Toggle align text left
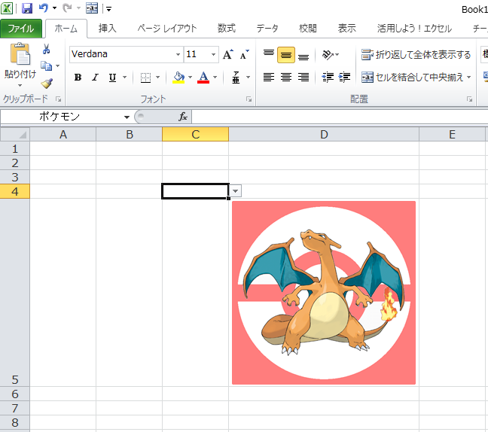The height and width of the screenshot is (432, 488). coord(269,77)
